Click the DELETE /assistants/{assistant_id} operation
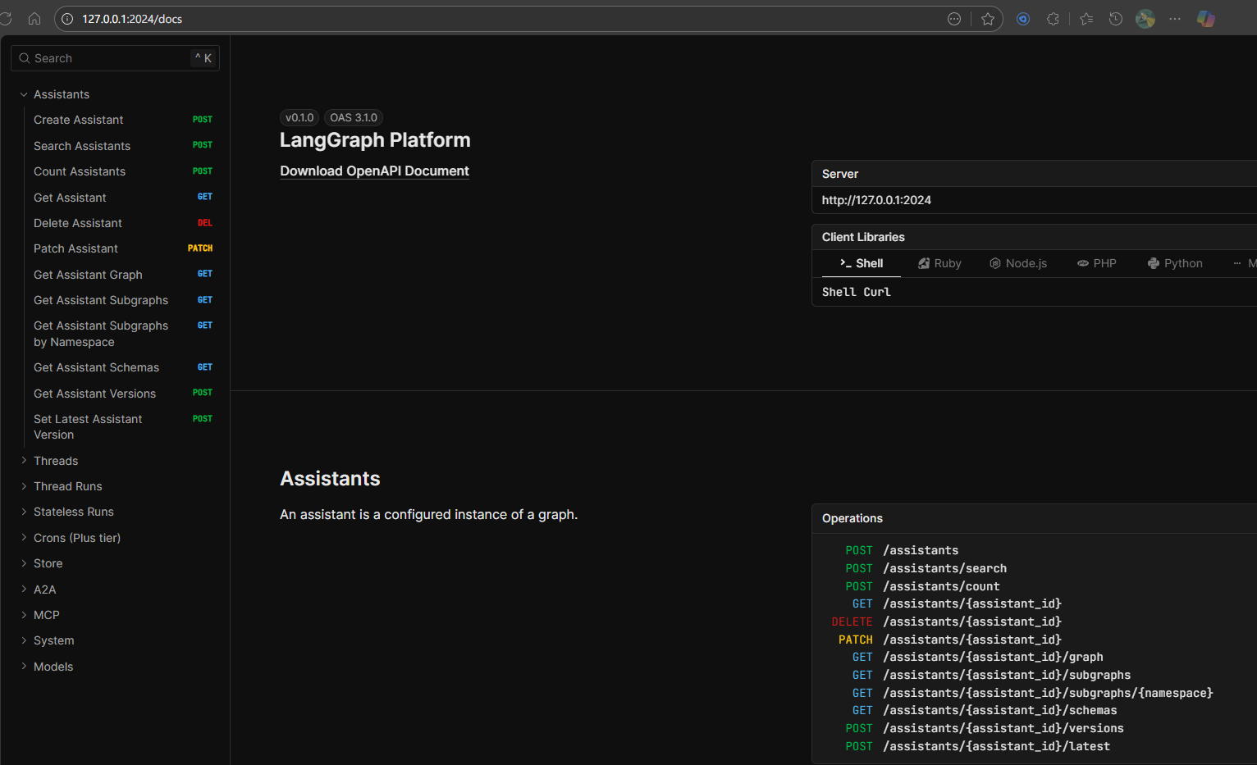 coord(946,622)
